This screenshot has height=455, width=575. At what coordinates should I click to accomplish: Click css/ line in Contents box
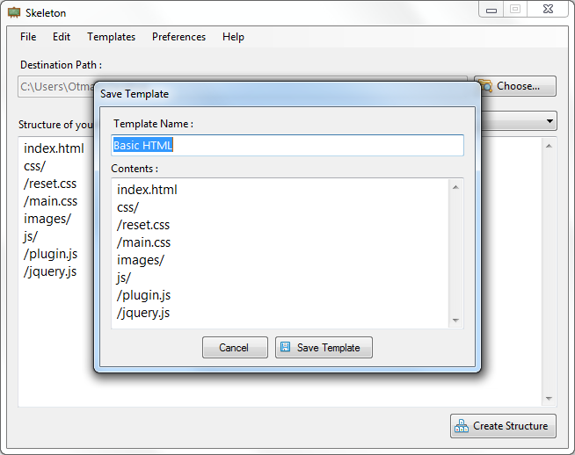(128, 207)
